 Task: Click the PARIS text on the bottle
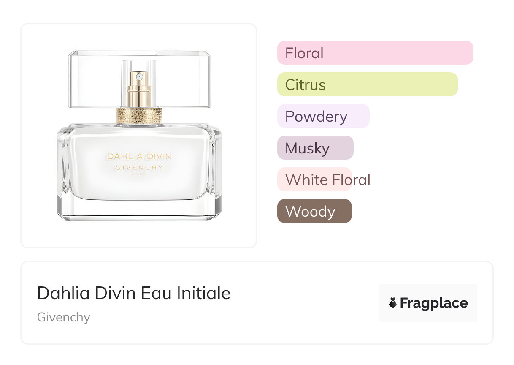[139, 174]
